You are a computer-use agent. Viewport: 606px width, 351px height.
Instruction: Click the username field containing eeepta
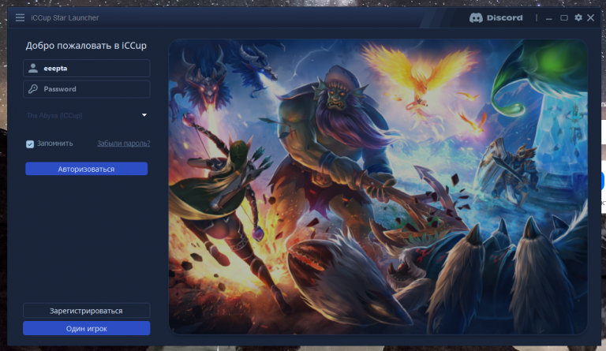87,69
